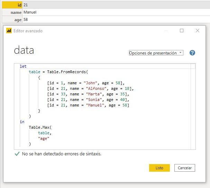Image resolution: width=210 pixels, height=188 pixels.
Task: Click the blue help question mark icon
Action: (x=192, y=53)
